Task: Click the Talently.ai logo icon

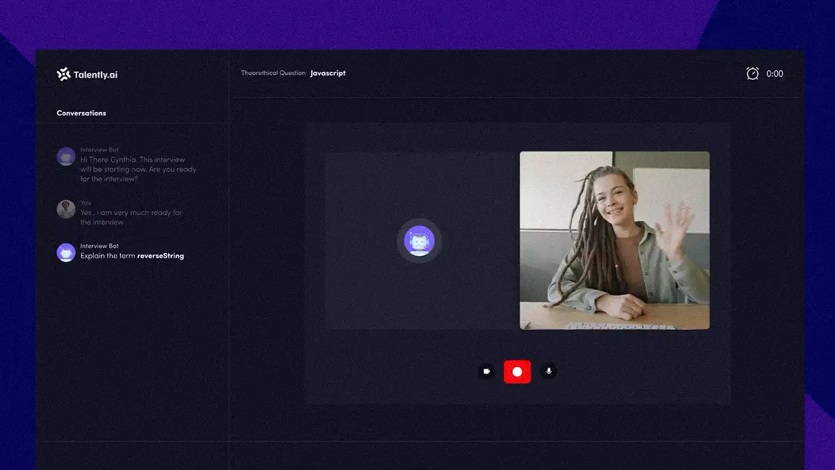Action: point(63,74)
